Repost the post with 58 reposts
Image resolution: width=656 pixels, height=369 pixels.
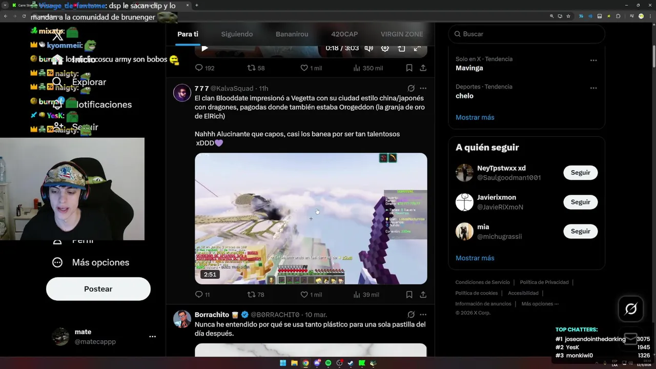256,68
